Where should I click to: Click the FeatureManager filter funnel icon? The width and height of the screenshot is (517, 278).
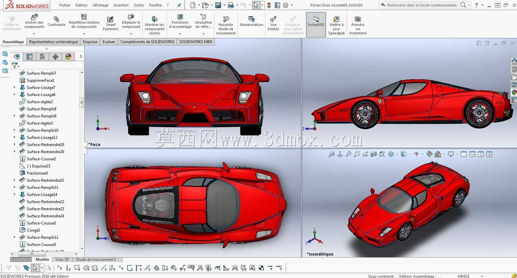pyautogui.click(x=15, y=66)
